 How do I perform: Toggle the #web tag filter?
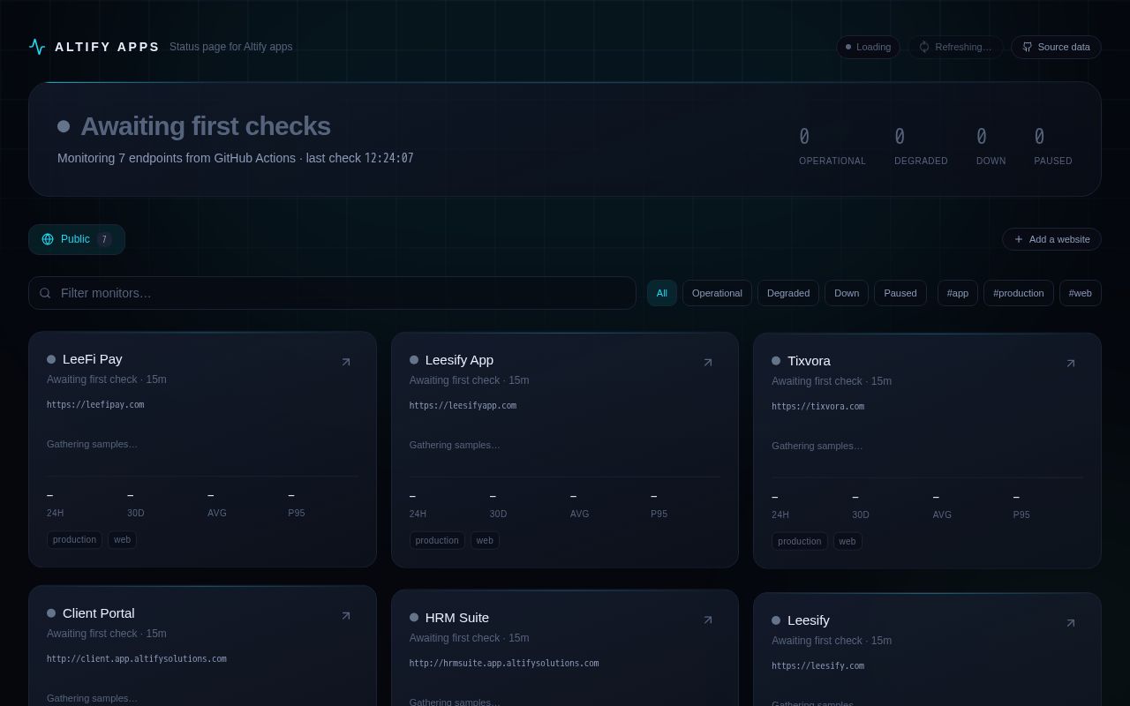click(1081, 293)
